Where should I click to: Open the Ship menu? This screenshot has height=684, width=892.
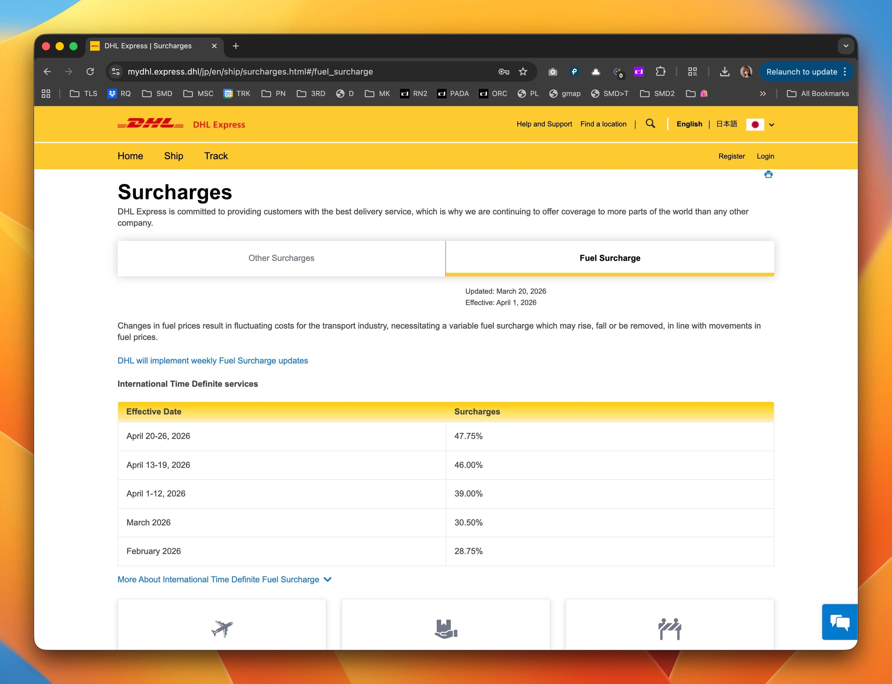pyautogui.click(x=174, y=156)
